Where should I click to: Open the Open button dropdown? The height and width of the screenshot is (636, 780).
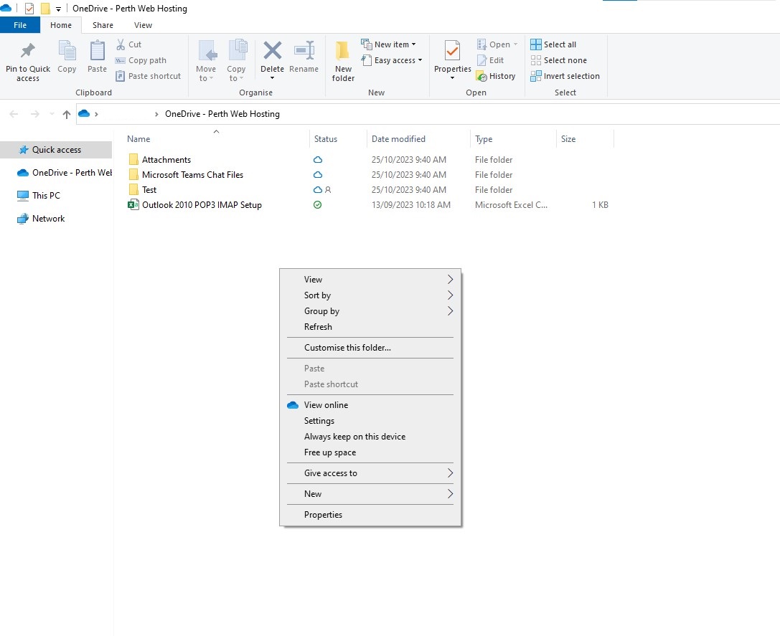tap(515, 44)
